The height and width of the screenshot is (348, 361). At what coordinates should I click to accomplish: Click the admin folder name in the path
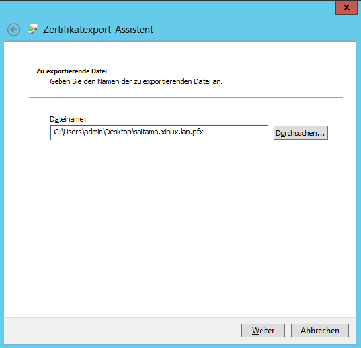coord(94,132)
